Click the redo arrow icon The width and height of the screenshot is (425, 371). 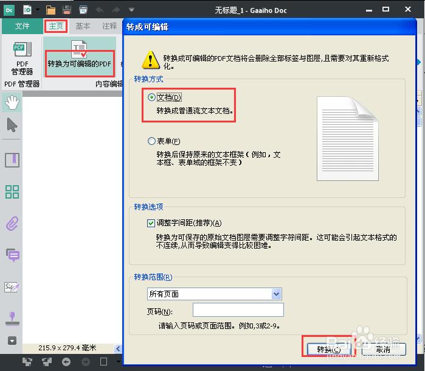pyautogui.click(x=116, y=10)
